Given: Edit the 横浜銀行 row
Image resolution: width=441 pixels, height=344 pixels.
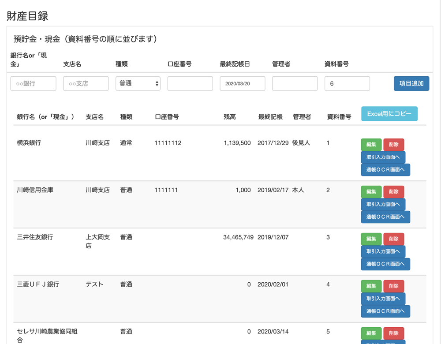Looking at the screenshot, I should (x=371, y=145).
